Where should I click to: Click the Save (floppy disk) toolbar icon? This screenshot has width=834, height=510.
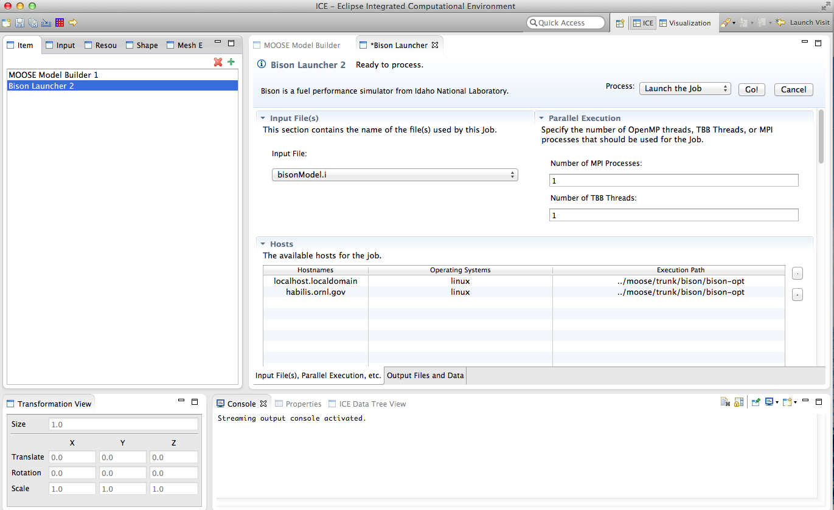pos(19,22)
